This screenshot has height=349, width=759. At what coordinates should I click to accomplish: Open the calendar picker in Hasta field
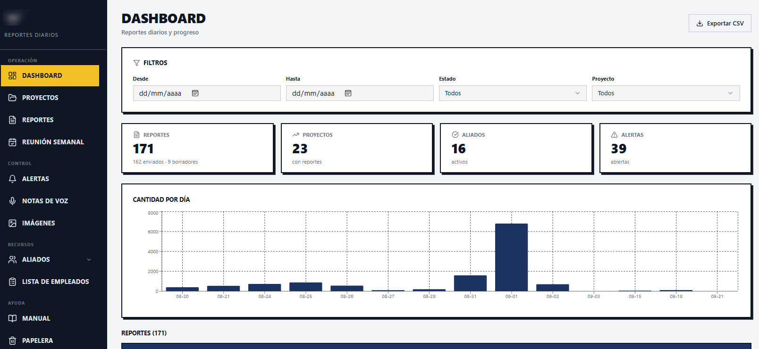[348, 93]
